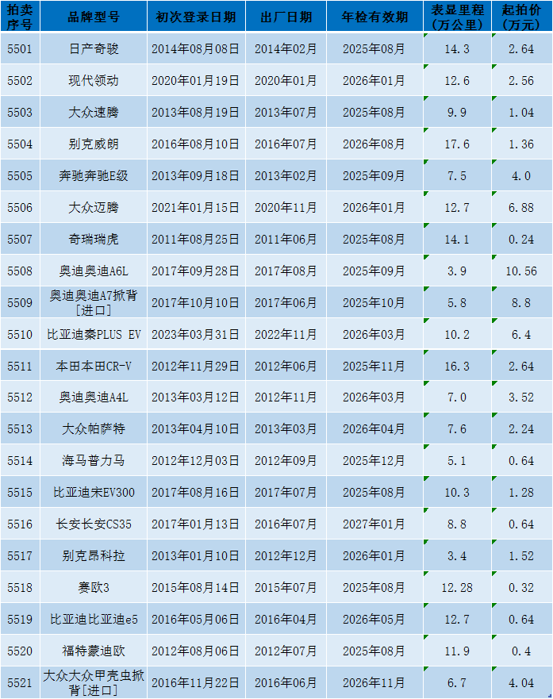This screenshot has height=699, width=553.
Task: Click the 起拍价(万元) header cell
Action: click(x=521, y=17)
